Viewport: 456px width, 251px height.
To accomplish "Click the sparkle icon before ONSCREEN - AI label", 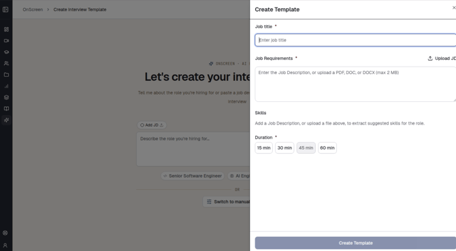I will (211, 64).
